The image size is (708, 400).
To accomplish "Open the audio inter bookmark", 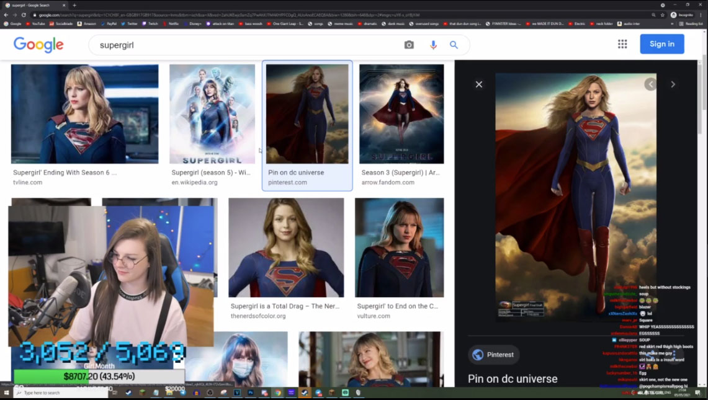I will pyautogui.click(x=629, y=24).
